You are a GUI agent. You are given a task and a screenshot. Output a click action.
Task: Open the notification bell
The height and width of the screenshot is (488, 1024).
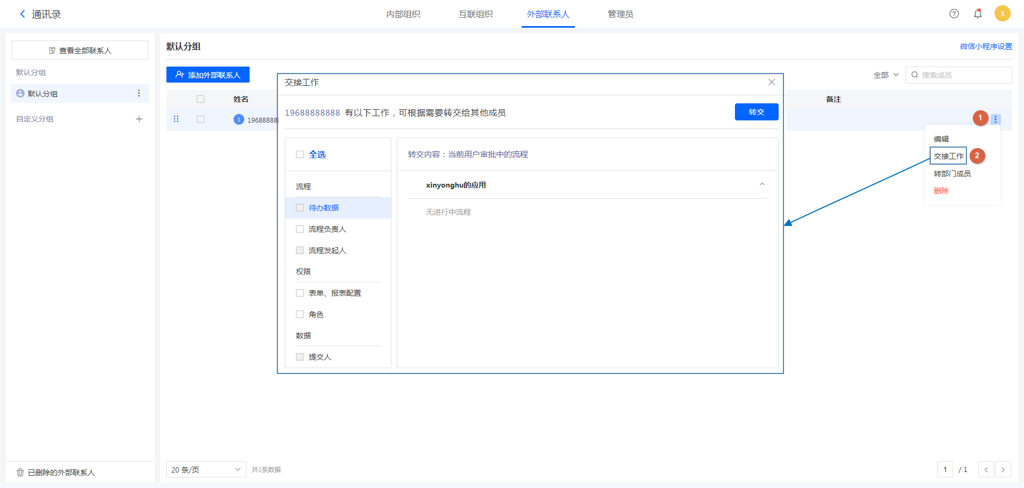[x=978, y=14]
